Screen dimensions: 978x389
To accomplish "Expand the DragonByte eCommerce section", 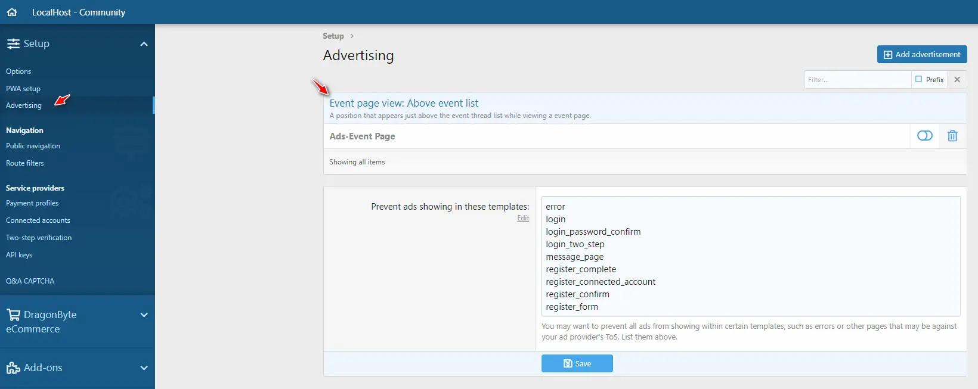I will (144, 315).
